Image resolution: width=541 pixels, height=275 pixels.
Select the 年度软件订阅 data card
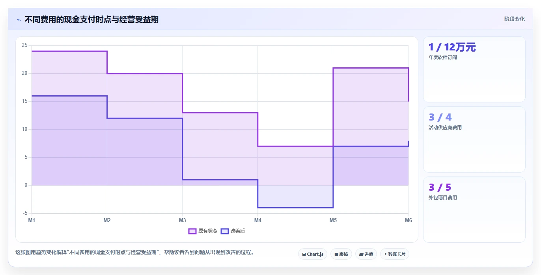(474, 69)
